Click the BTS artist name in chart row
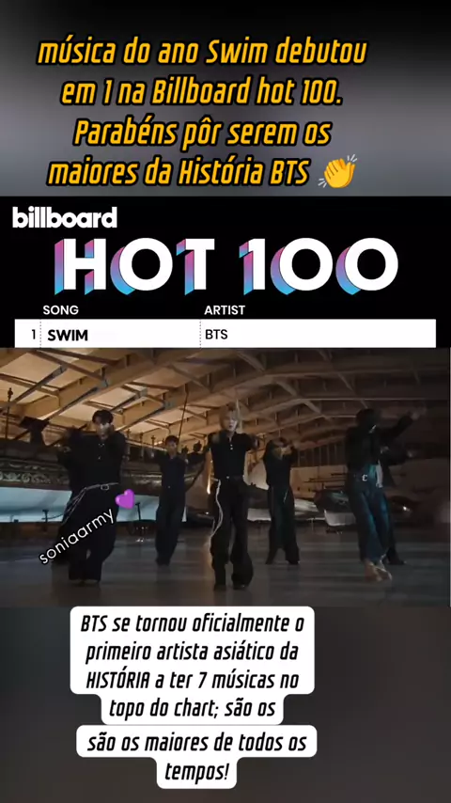This screenshot has height=803, width=451. click(216, 335)
